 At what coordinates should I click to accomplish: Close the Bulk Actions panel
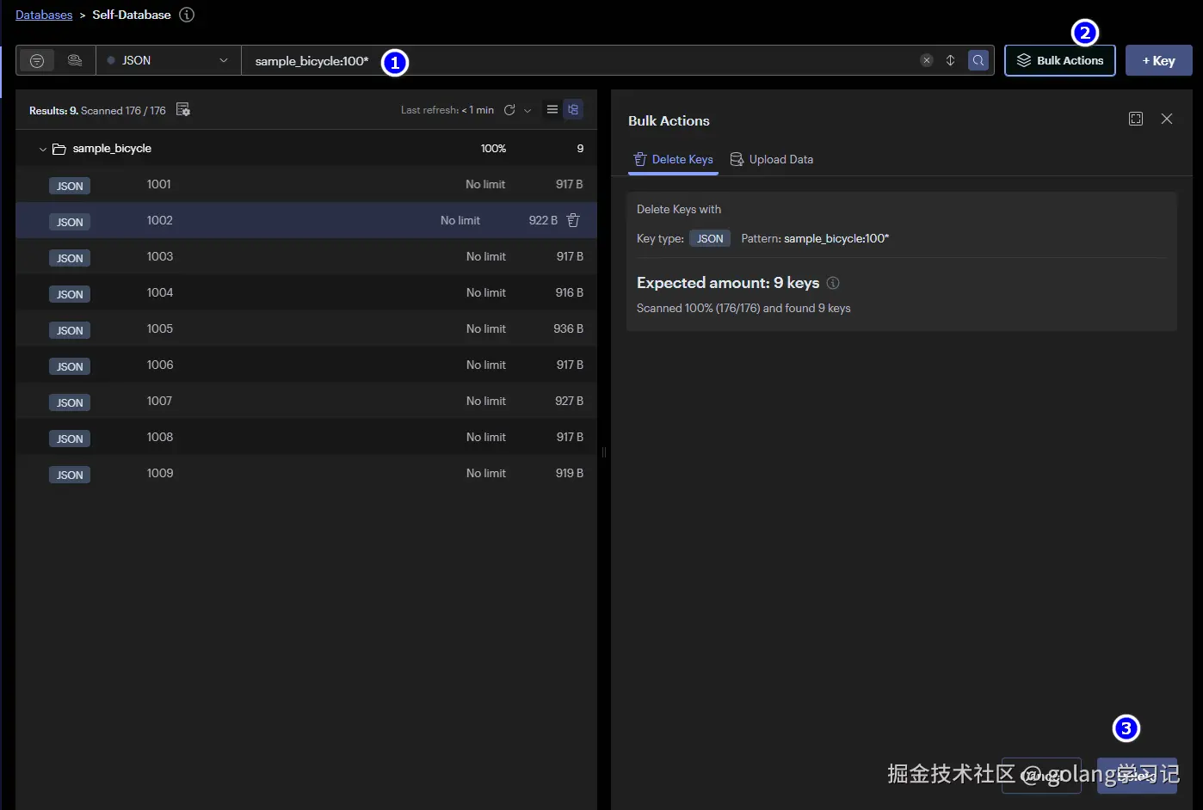click(1167, 119)
